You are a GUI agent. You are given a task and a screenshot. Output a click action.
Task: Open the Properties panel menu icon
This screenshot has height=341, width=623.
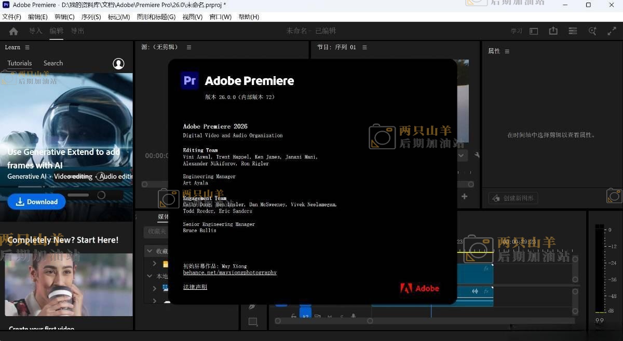507,51
